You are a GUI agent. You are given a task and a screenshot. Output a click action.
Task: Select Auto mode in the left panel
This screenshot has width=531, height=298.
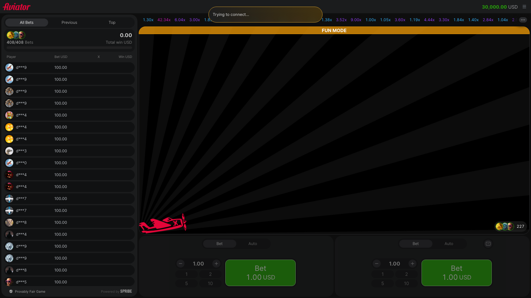[x=253, y=244]
